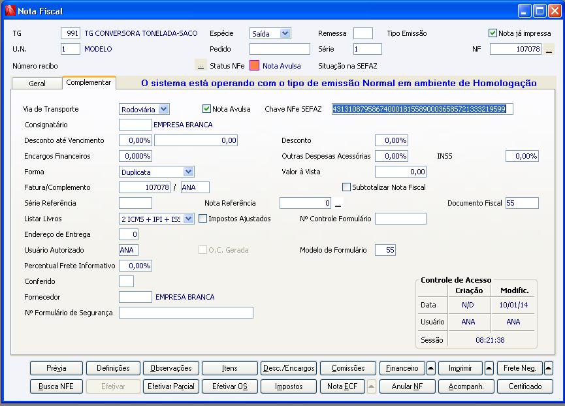The width and height of the screenshot is (565, 406).
Task: Click the Anular NF button
Action: (408, 386)
